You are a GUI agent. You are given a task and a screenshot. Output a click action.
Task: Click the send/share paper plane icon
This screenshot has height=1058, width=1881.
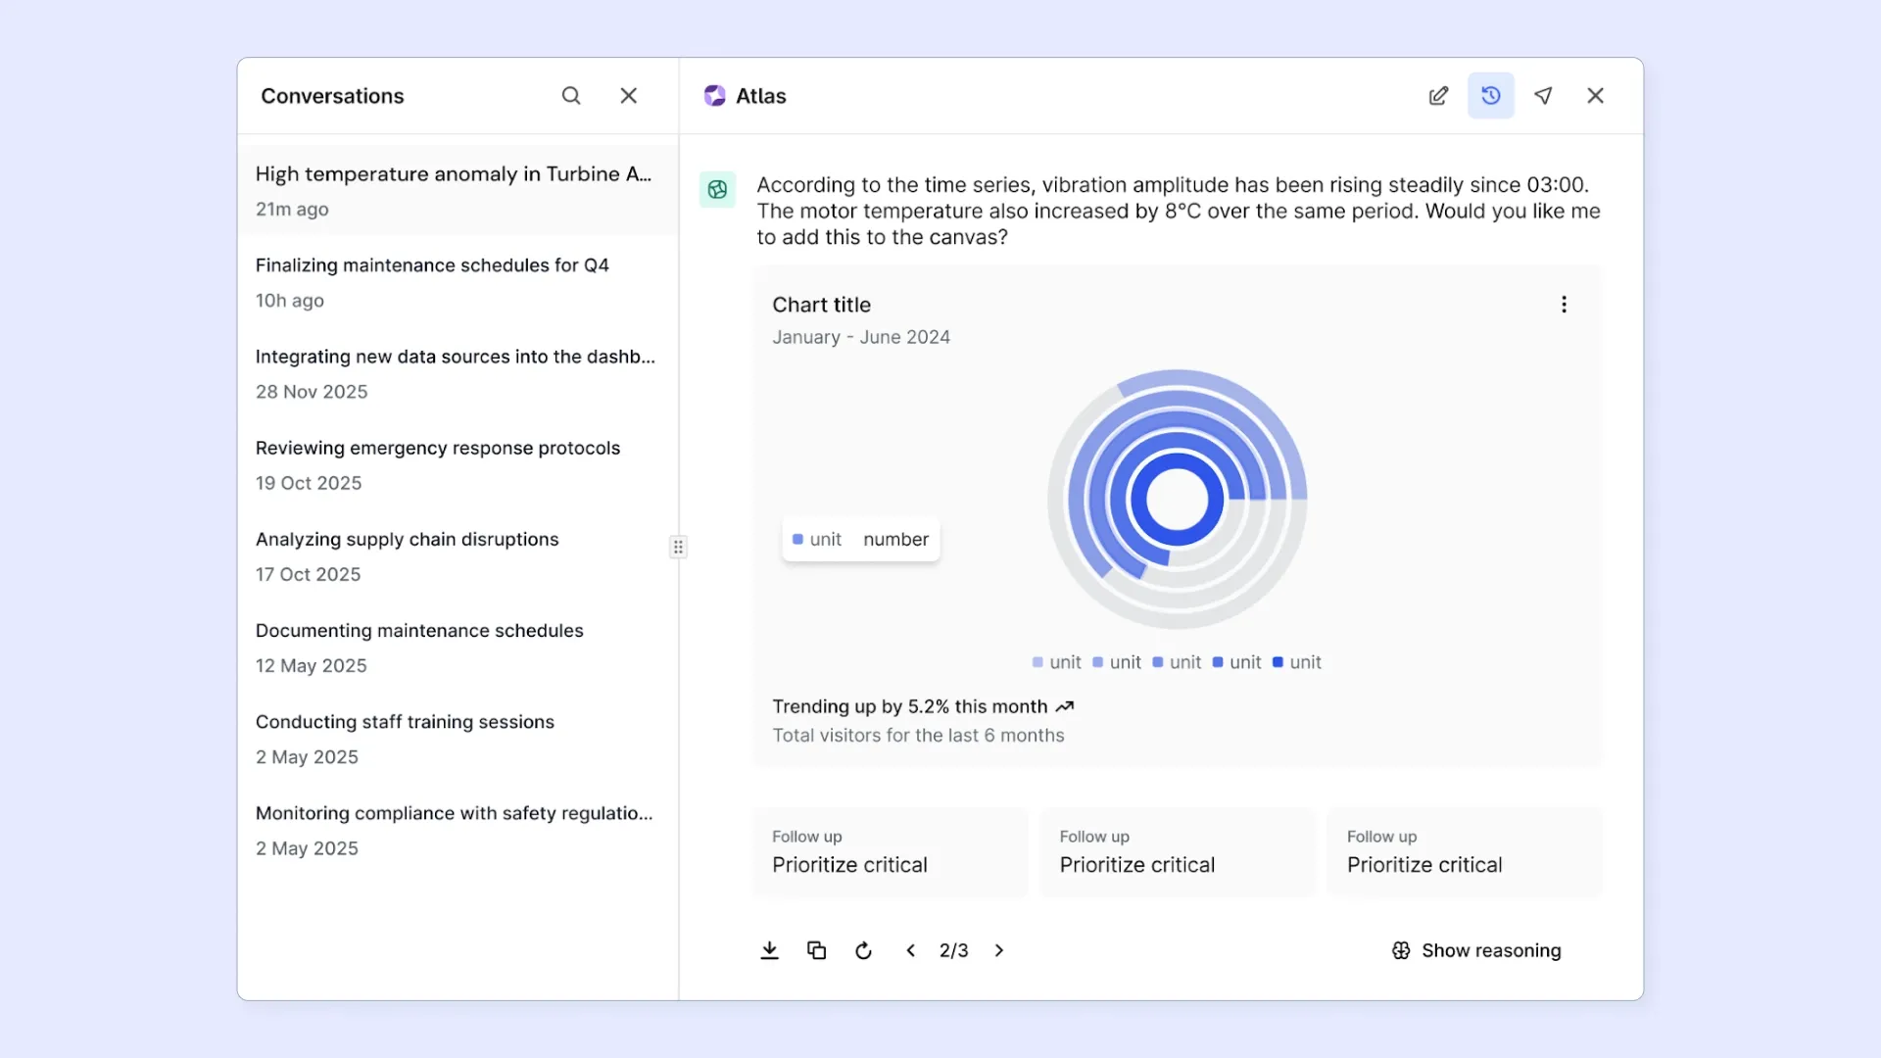point(1543,96)
